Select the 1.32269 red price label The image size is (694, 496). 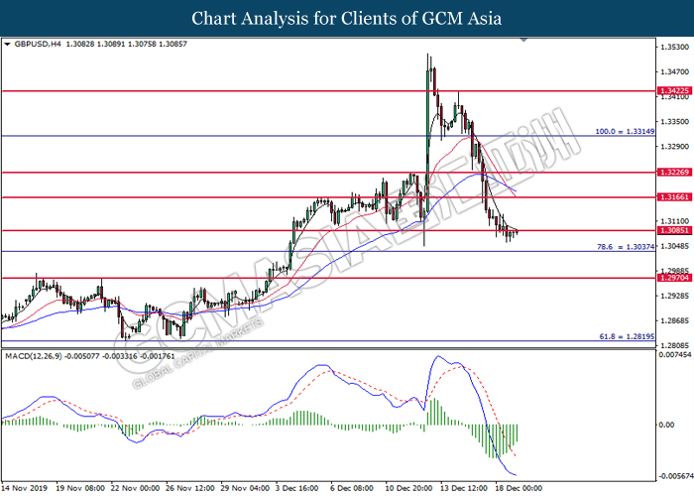(674, 173)
